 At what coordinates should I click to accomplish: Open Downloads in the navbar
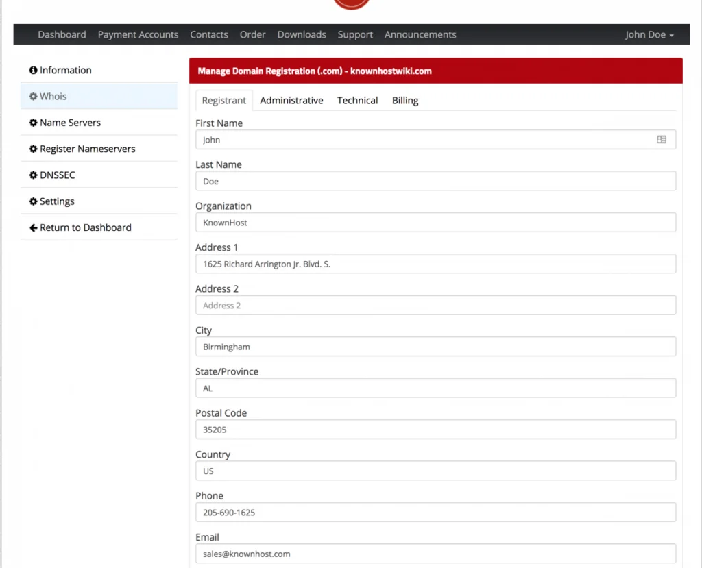[x=302, y=34]
